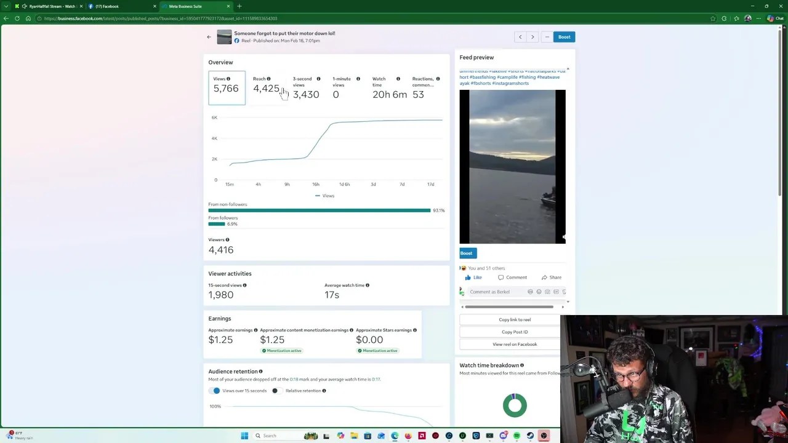788x443 pixels.
Task: Show info for Approximate content monetization earnings
Action: (352, 330)
